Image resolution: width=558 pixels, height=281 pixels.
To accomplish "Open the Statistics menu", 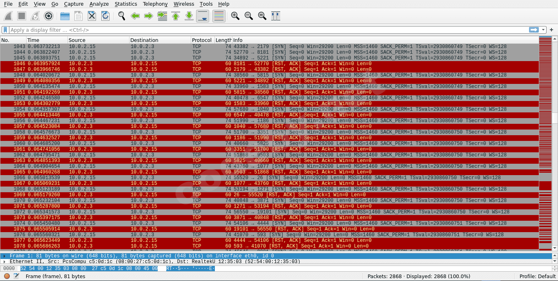I will [125, 4].
